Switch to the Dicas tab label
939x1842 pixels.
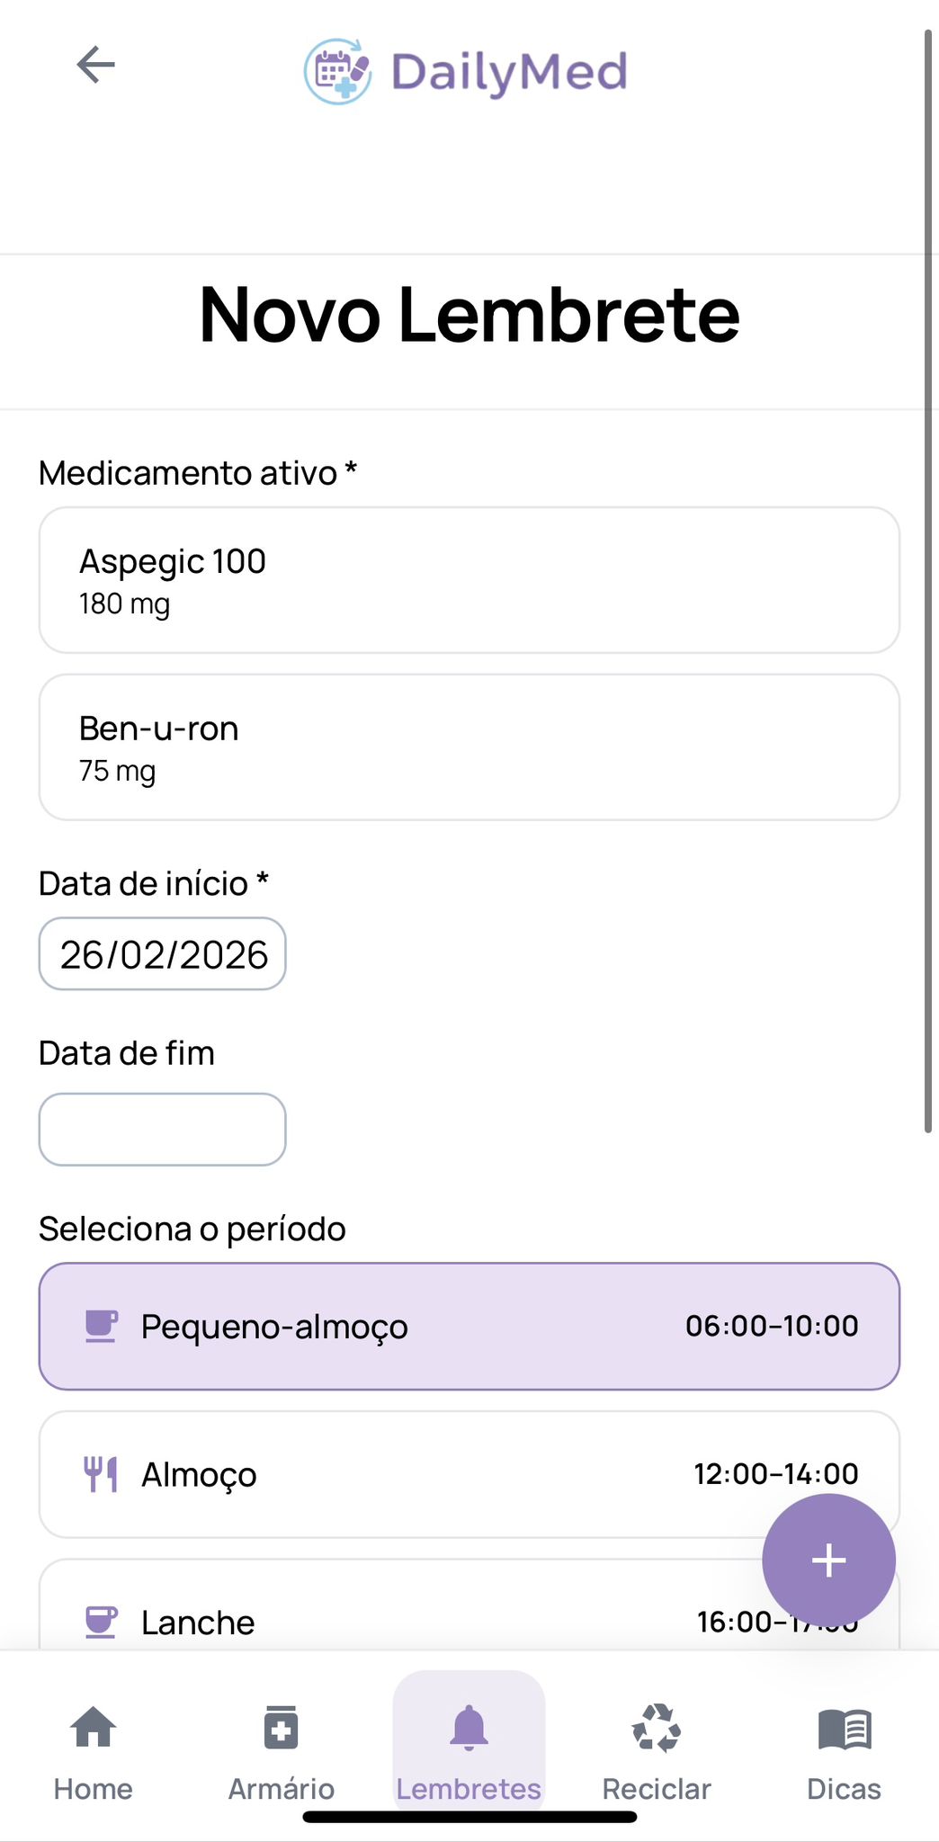[x=845, y=1789]
